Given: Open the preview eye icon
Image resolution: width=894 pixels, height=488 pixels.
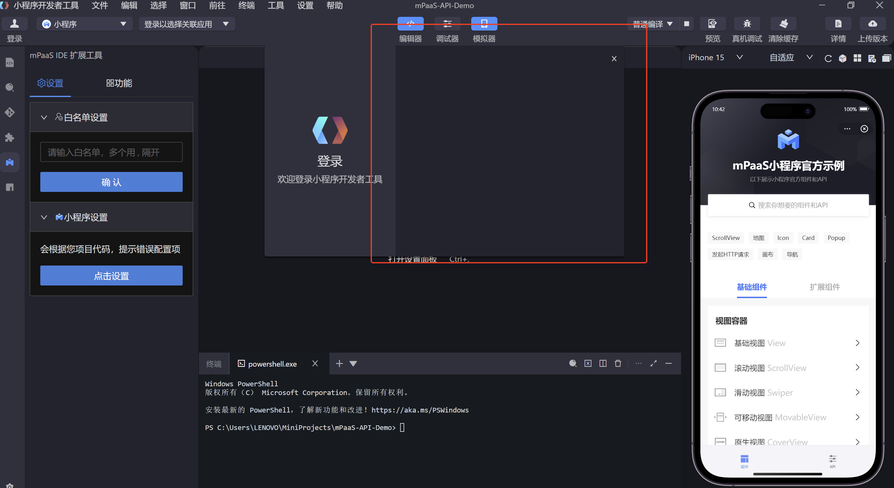Looking at the screenshot, I should [712, 24].
